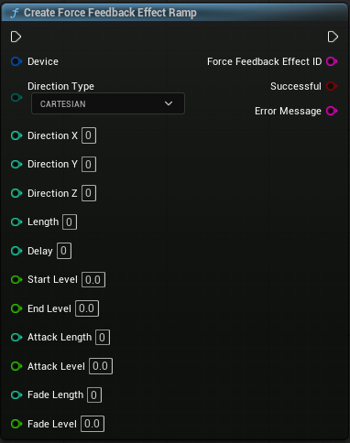Click the Direction X input pin

tap(16, 135)
